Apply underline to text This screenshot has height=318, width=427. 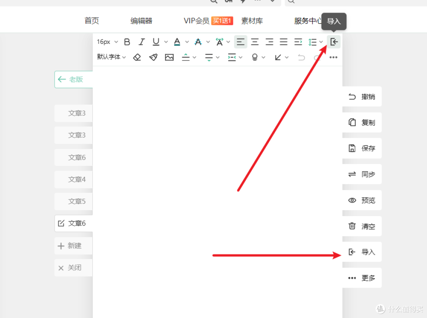tap(156, 42)
